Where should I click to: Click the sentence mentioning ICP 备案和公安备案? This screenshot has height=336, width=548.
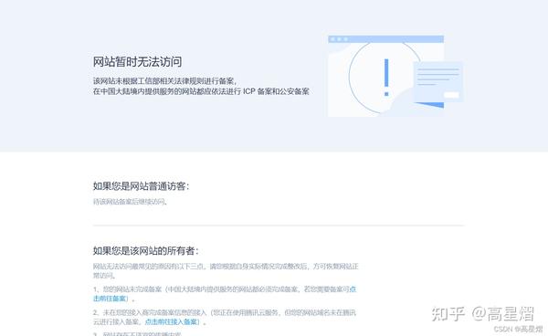pos(201,91)
